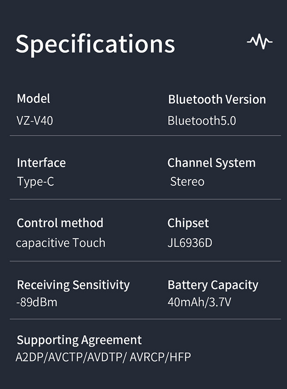Click the JL6936D chipset value

coord(190,243)
